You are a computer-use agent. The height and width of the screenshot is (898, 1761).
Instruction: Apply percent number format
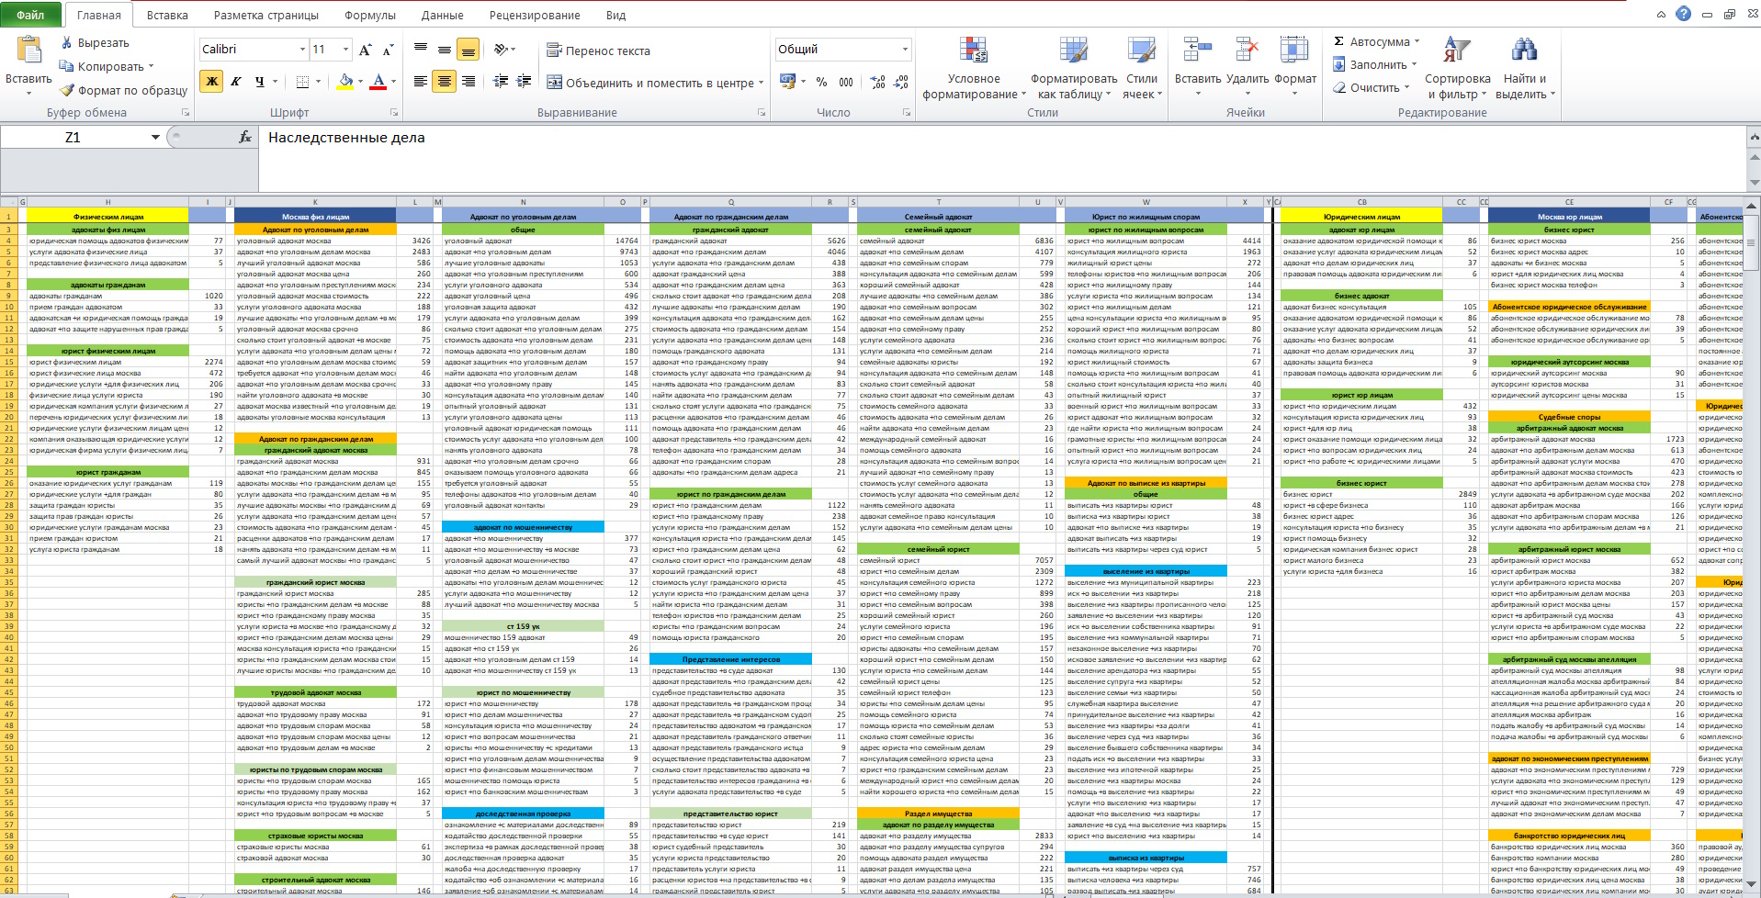(821, 82)
